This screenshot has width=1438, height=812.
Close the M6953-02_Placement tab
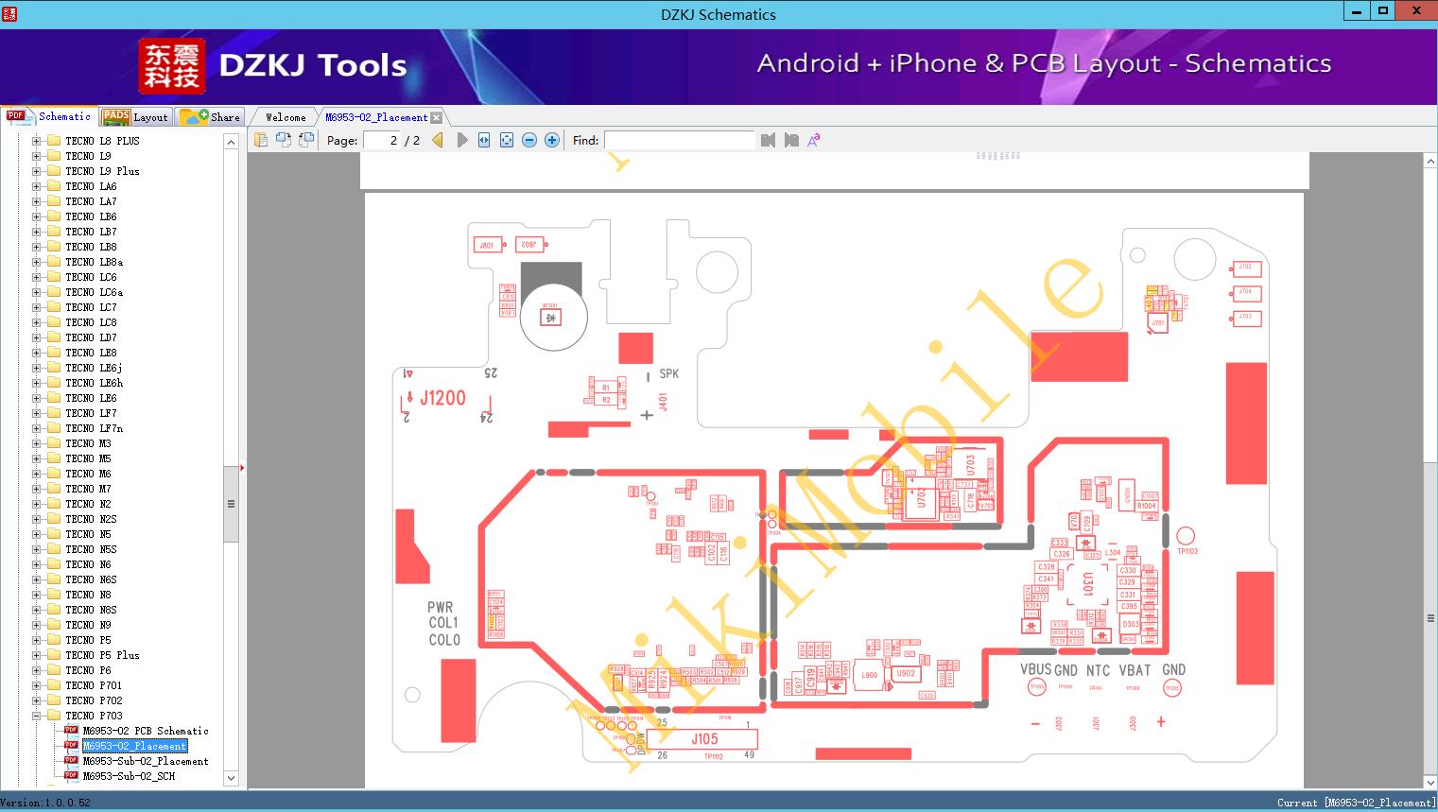tap(437, 117)
